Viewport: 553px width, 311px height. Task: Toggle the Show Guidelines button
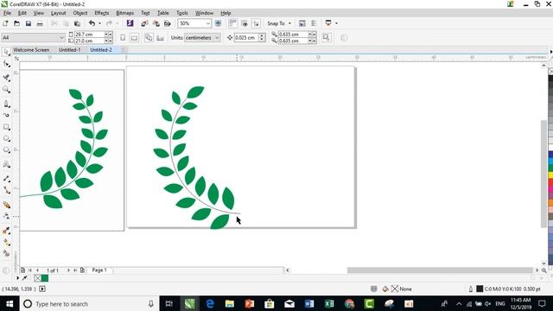pyautogui.click(x=256, y=23)
